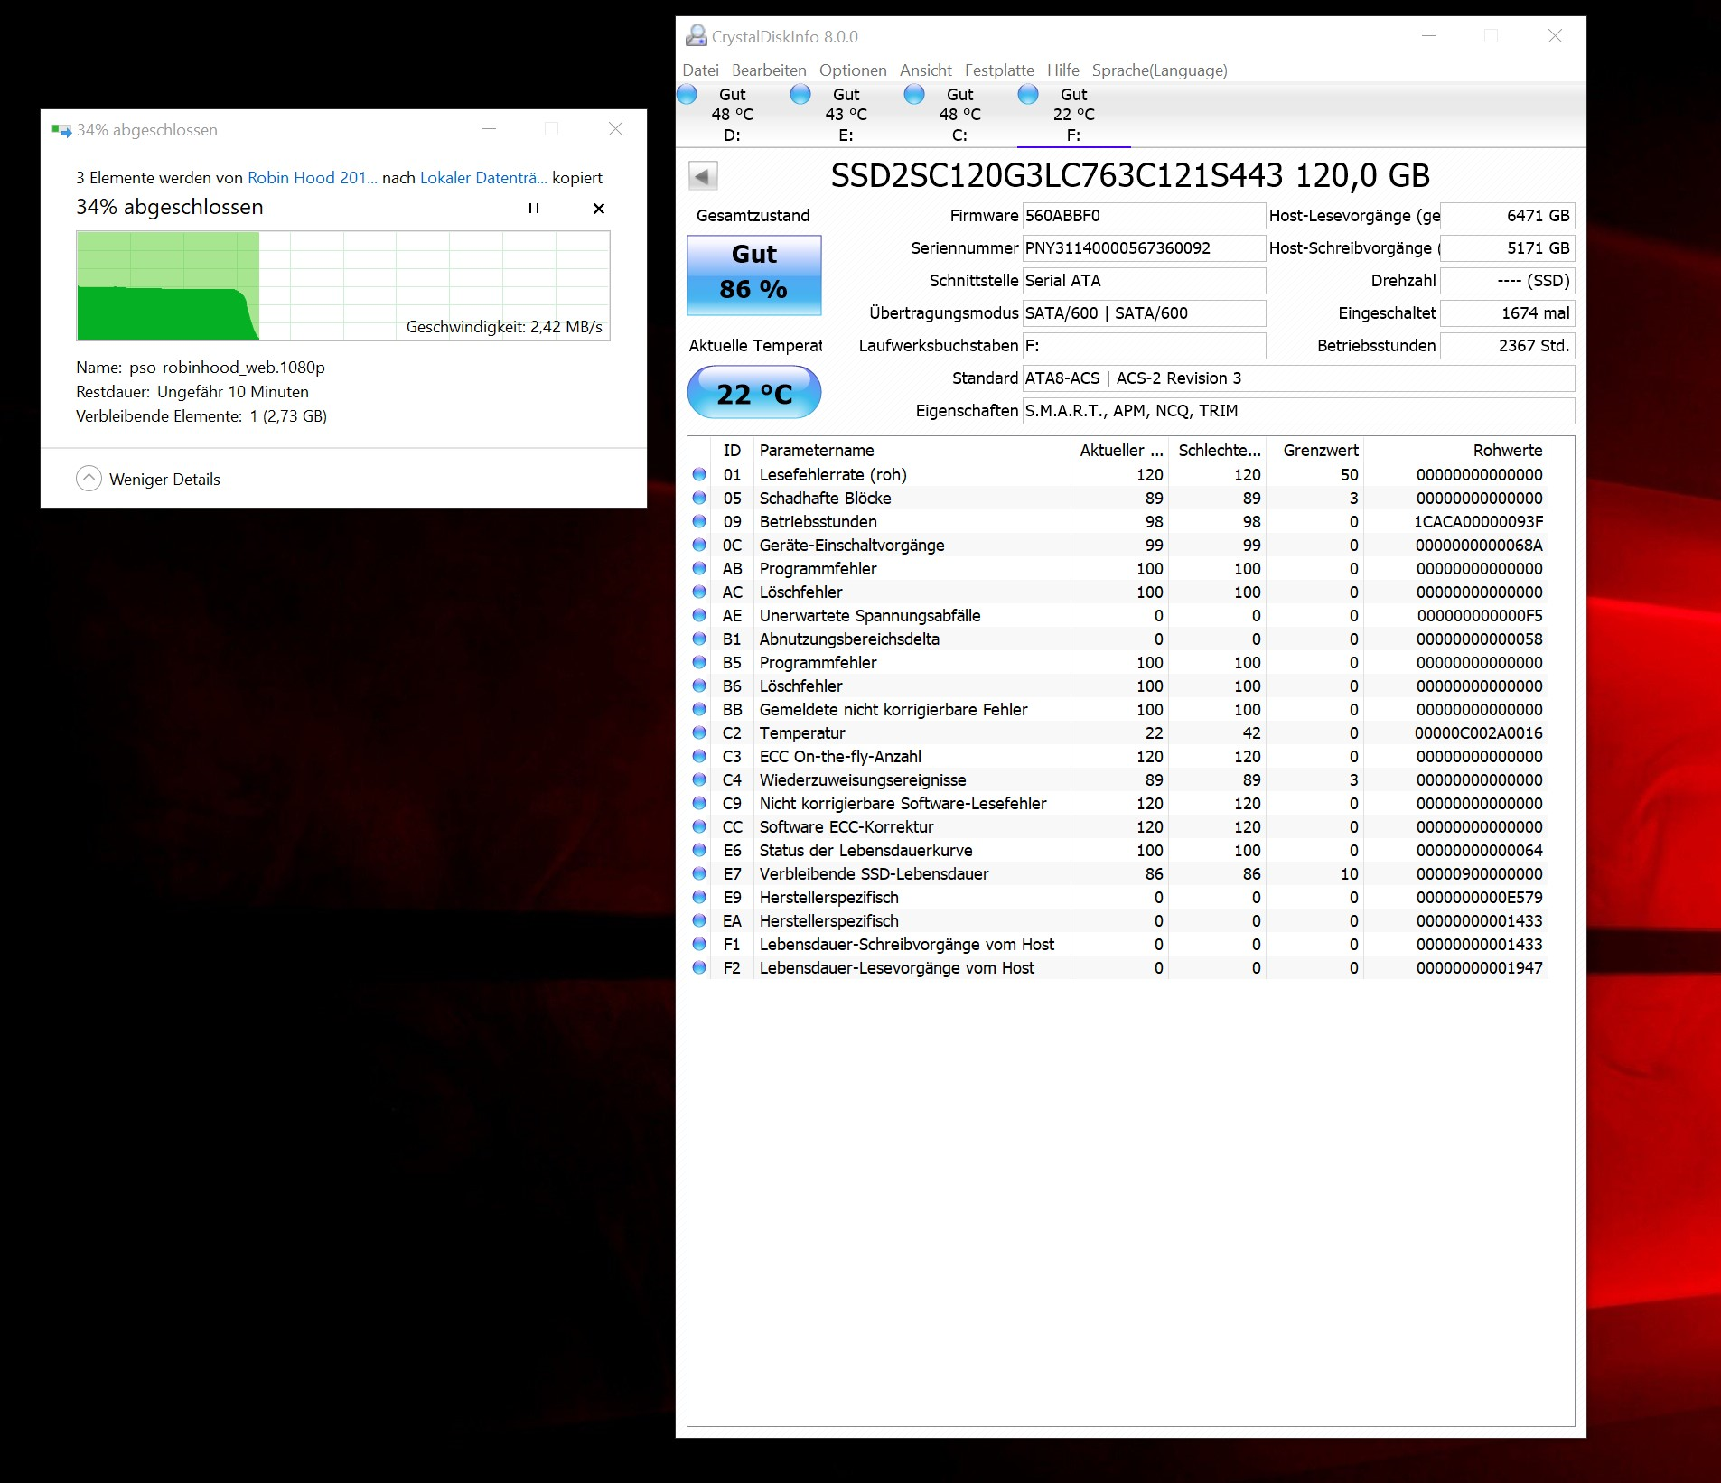
Task: Click the Eigenschaften field S.M.A.R.T., APM, NCQ, TRIM
Action: pyautogui.click(x=1298, y=411)
